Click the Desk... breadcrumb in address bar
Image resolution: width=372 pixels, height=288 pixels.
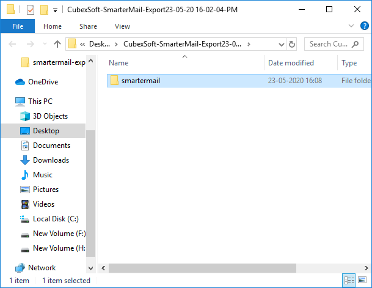click(x=100, y=44)
